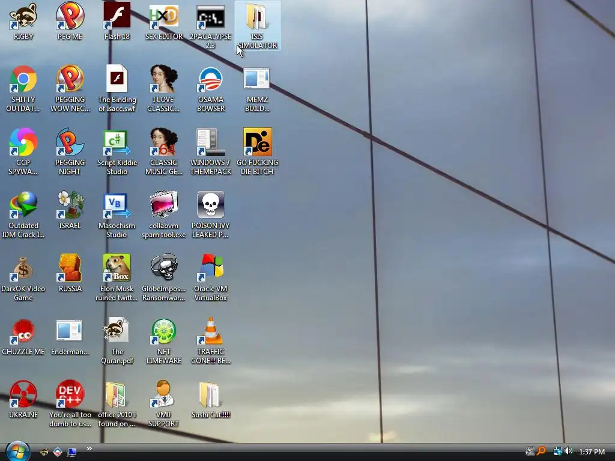
Task: Launch Obama logo icon in Quick Launch
Action: click(x=58, y=452)
